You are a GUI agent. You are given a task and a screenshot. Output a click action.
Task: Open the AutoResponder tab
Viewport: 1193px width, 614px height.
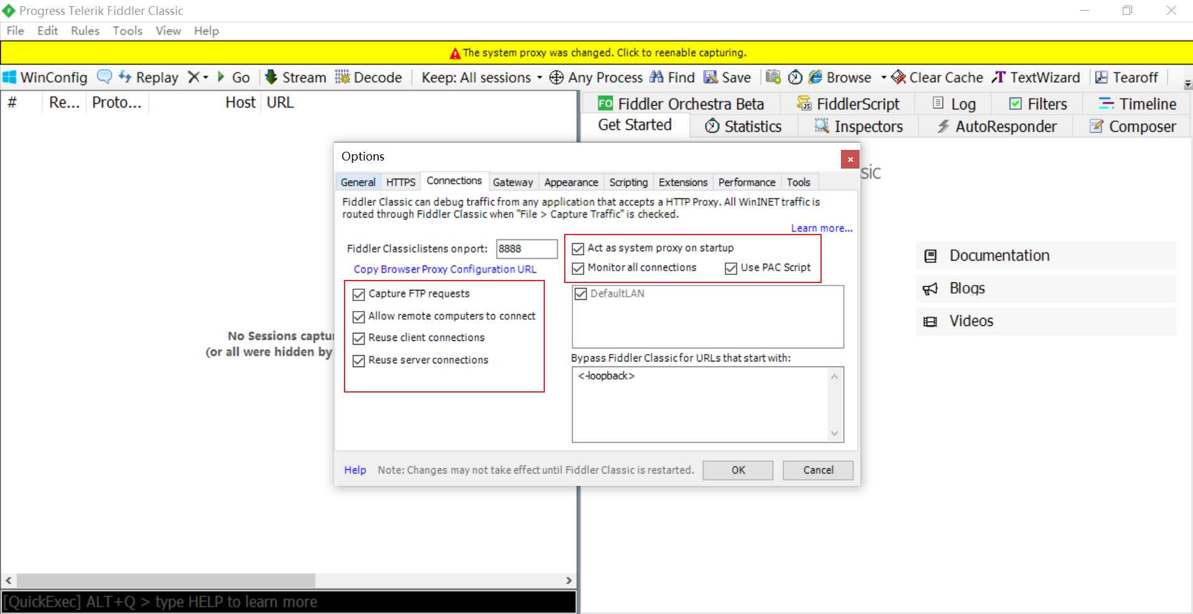[x=996, y=126]
